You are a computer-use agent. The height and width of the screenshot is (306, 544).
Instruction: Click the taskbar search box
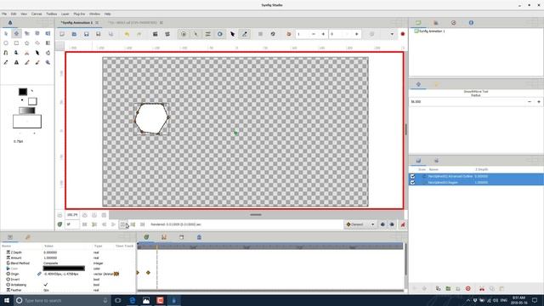(62, 300)
